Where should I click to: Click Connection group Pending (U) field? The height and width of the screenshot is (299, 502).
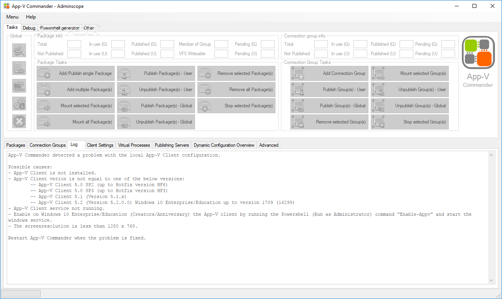(x=448, y=54)
